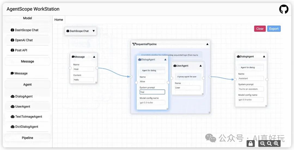
Task: Click the SequentialPipeline input port
Action: click(x=131, y=76)
